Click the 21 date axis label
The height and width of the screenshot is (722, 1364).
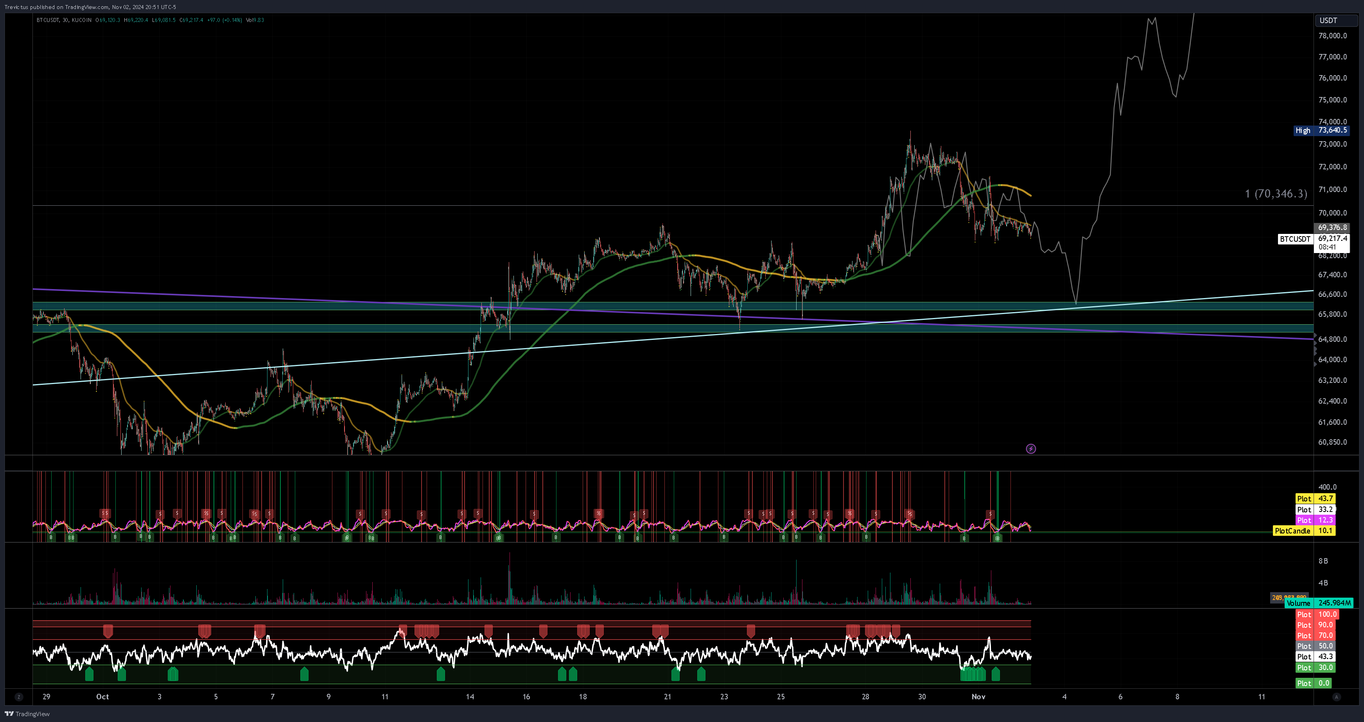click(x=667, y=697)
